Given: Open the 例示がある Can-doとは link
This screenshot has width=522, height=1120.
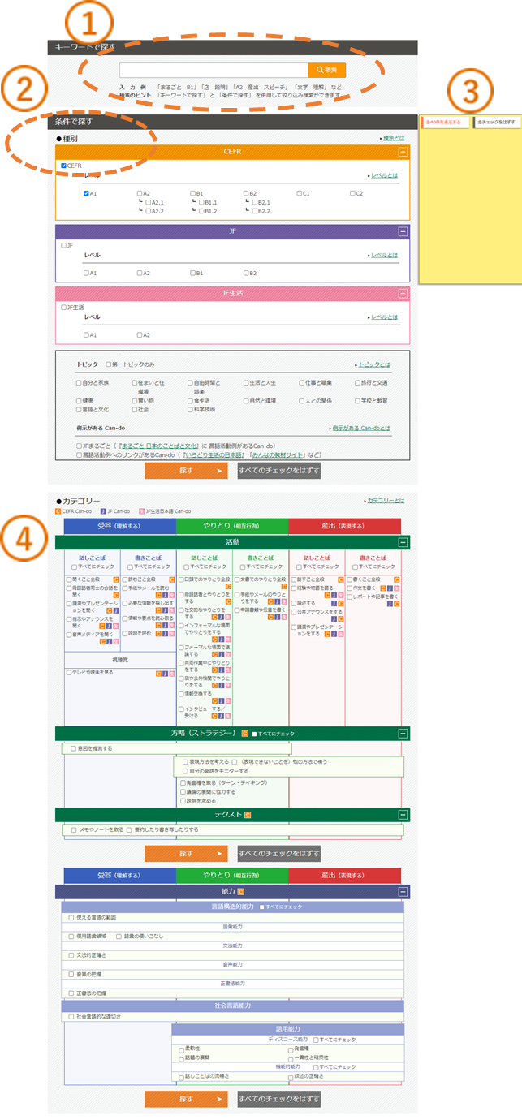Looking at the screenshot, I should (x=360, y=428).
